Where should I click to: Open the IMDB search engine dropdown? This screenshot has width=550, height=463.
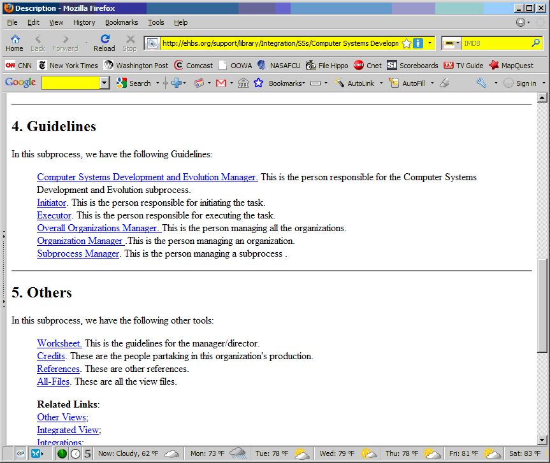click(x=458, y=43)
